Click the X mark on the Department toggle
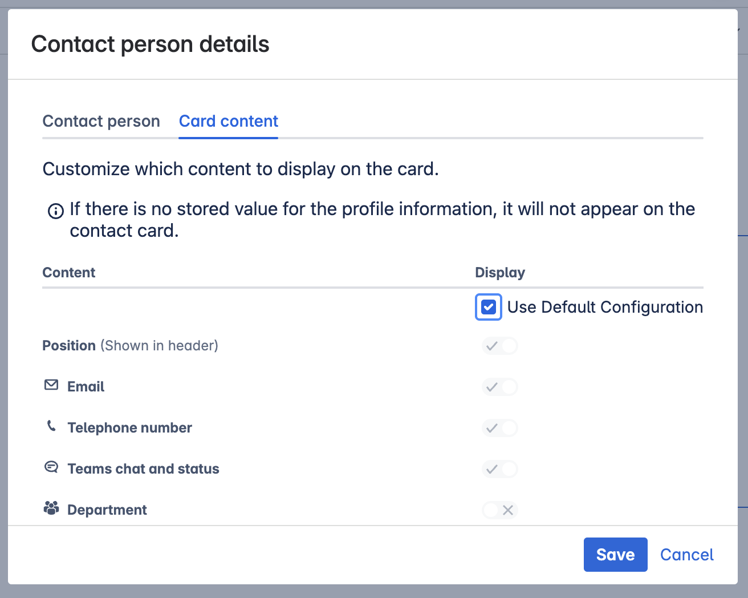Viewport: 748px width, 598px height. pos(507,510)
